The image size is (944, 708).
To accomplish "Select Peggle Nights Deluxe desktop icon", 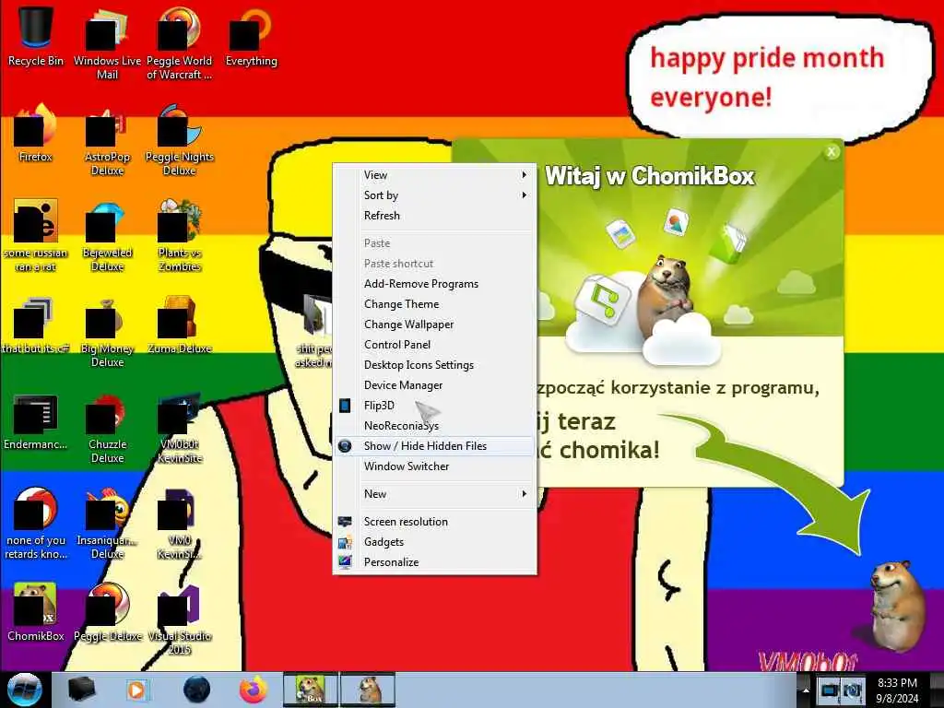I will (179, 138).
